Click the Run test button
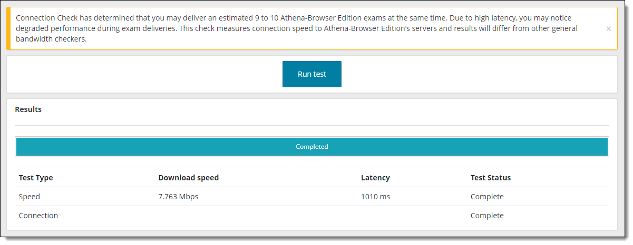This screenshot has width=633, height=245. [x=312, y=74]
